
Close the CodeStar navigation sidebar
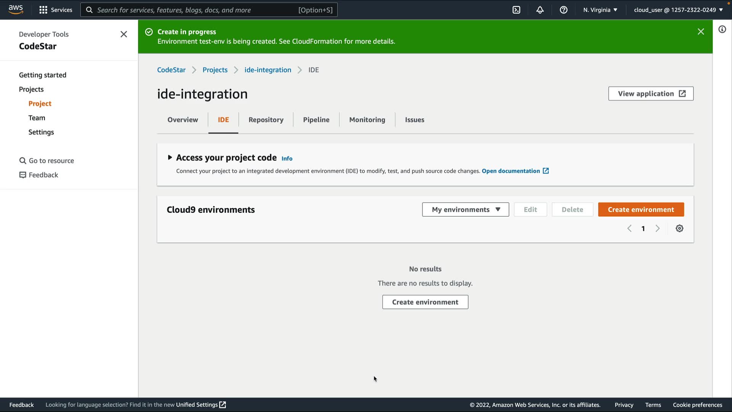pos(124,34)
